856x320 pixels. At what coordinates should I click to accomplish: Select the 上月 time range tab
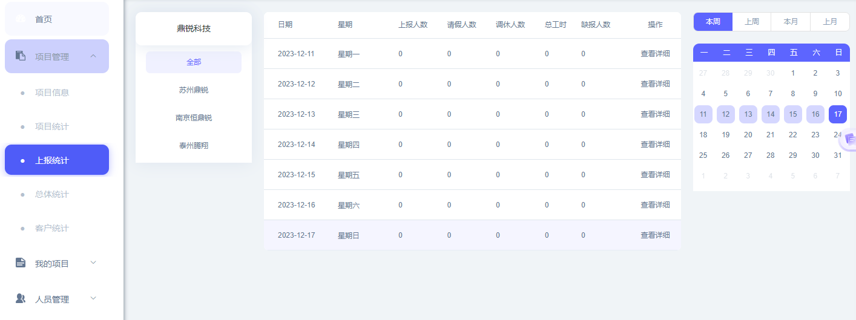[829, 22]
